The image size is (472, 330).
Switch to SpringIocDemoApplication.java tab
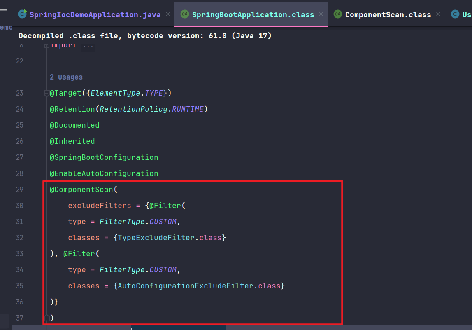(x=95, y=14)
